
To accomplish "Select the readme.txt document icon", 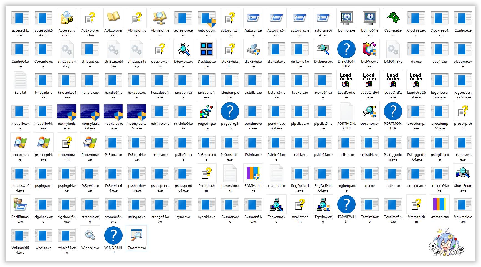I will 277,173.
